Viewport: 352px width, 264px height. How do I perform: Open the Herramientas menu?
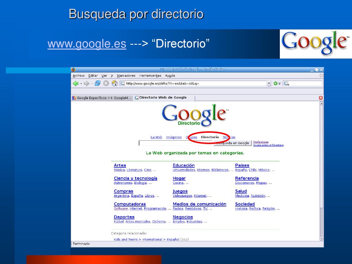(x=150, y=76)
